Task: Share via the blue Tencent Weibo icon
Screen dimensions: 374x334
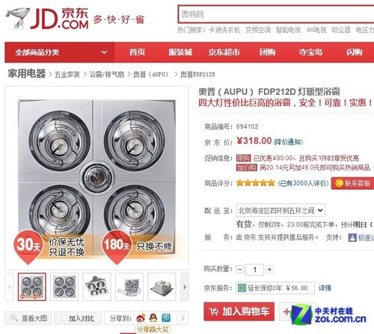Action: click(166, 318)
